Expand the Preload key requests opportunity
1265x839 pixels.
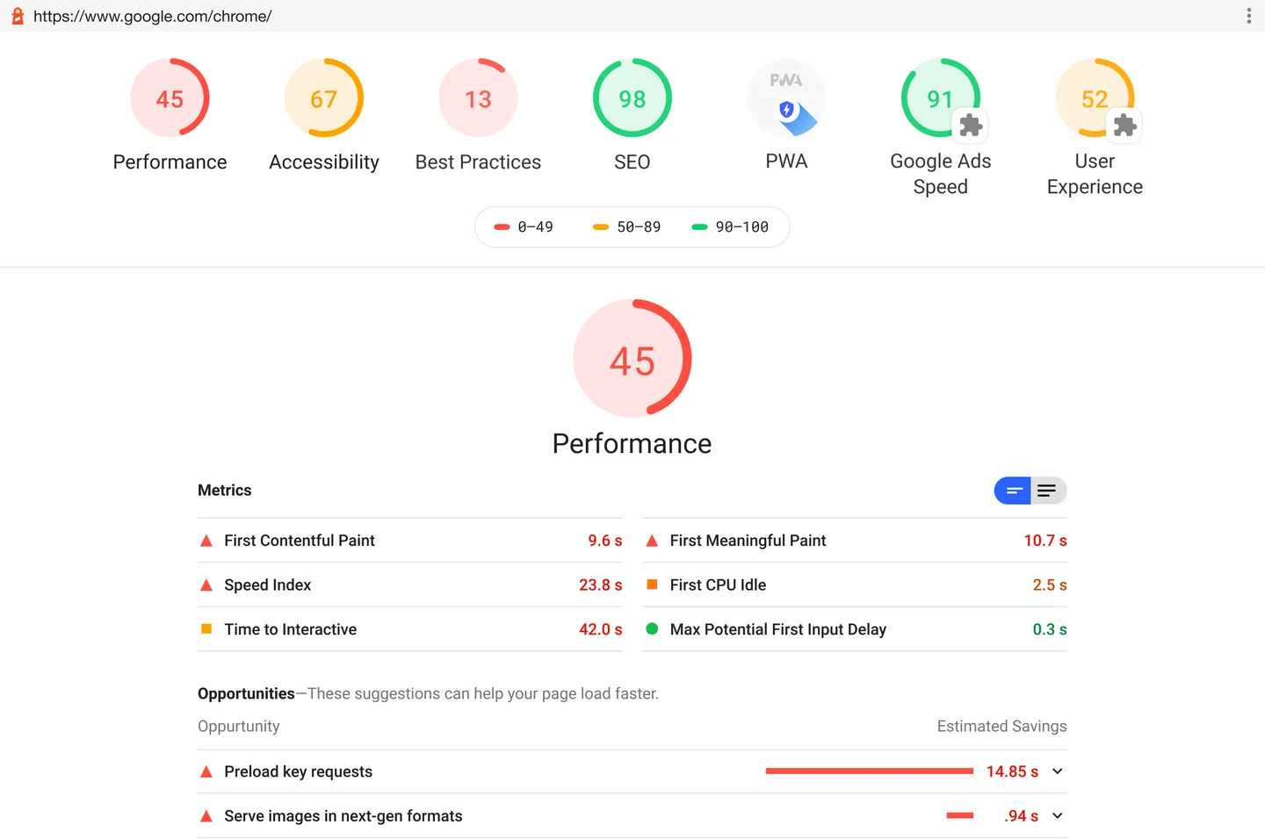click(x=1058, y=771)
